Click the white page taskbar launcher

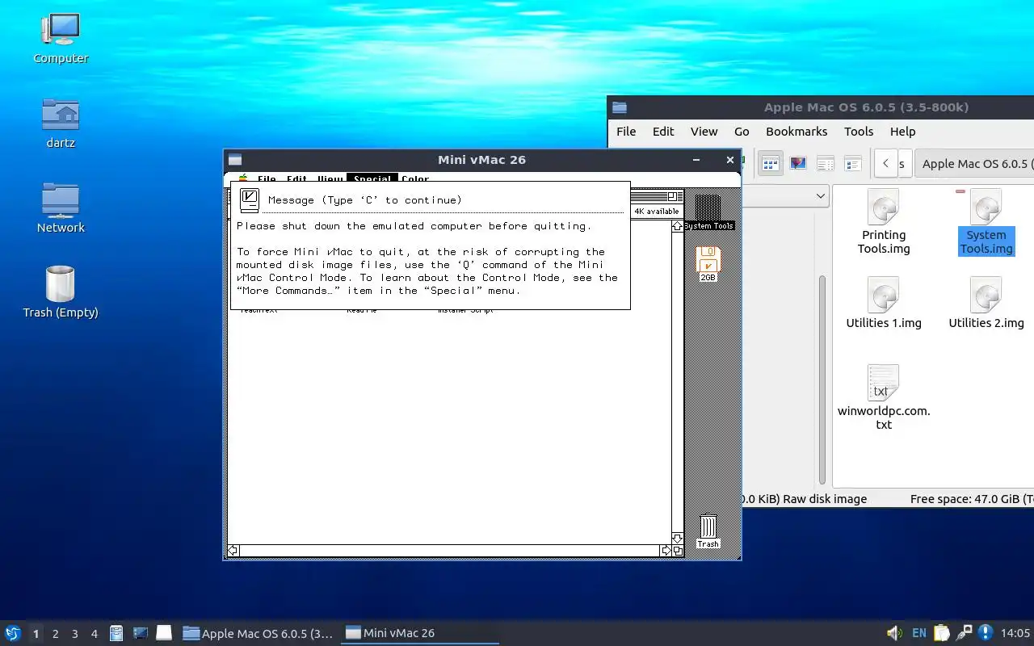tap(164, 633)
